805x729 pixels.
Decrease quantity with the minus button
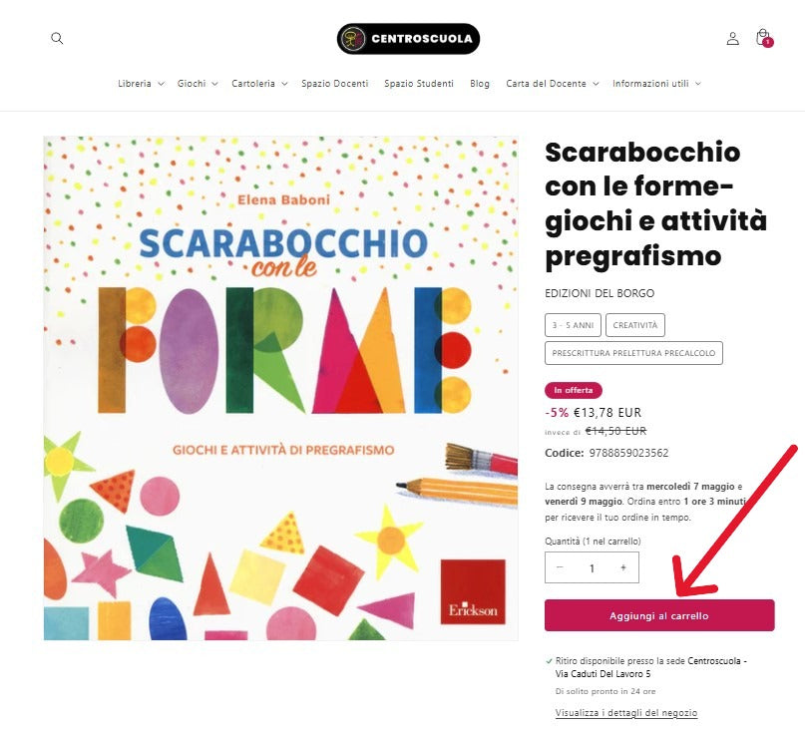tap(561, 567)
